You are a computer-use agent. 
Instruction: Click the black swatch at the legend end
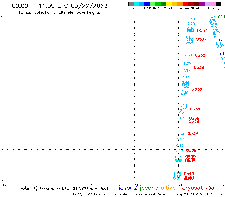[x=218, y=4]
